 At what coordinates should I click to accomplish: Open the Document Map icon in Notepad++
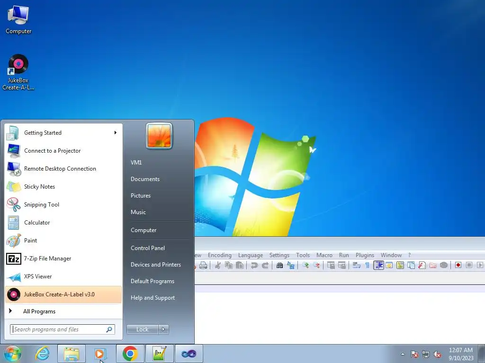(400, 265)
